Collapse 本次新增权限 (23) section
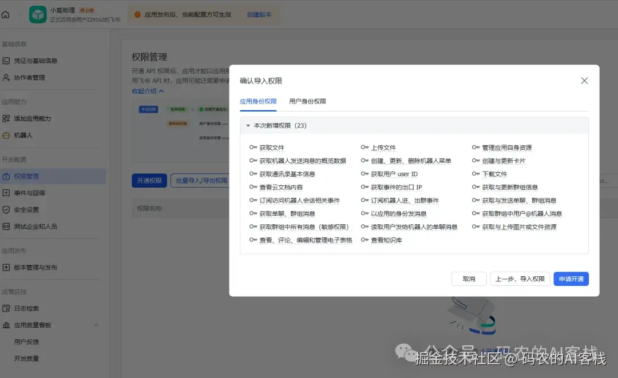 click(248, 126)
